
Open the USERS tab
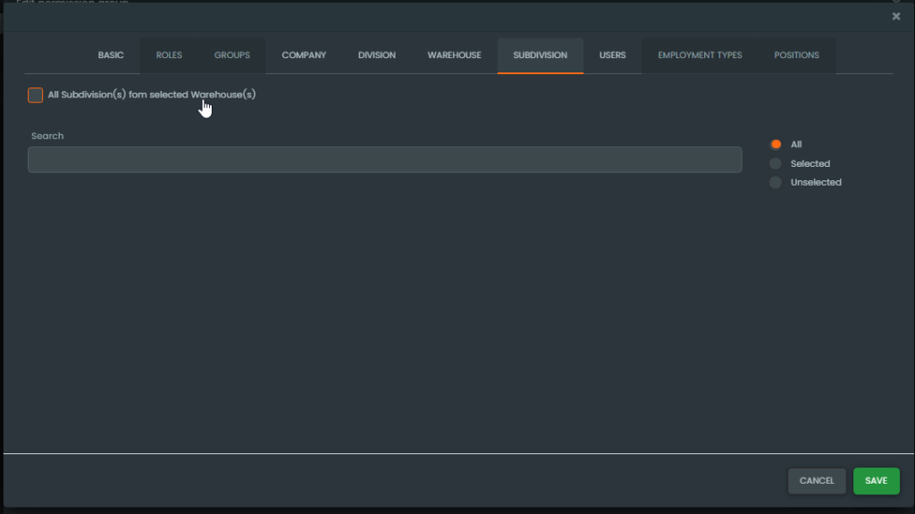(612, 55)
